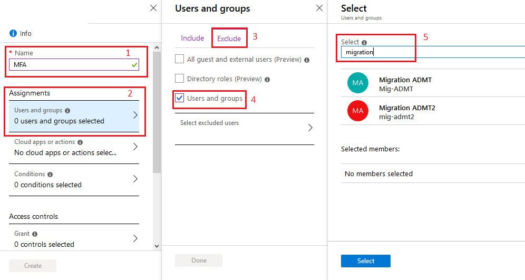Click info icon beside Users and groups assignment

[67, 111]
